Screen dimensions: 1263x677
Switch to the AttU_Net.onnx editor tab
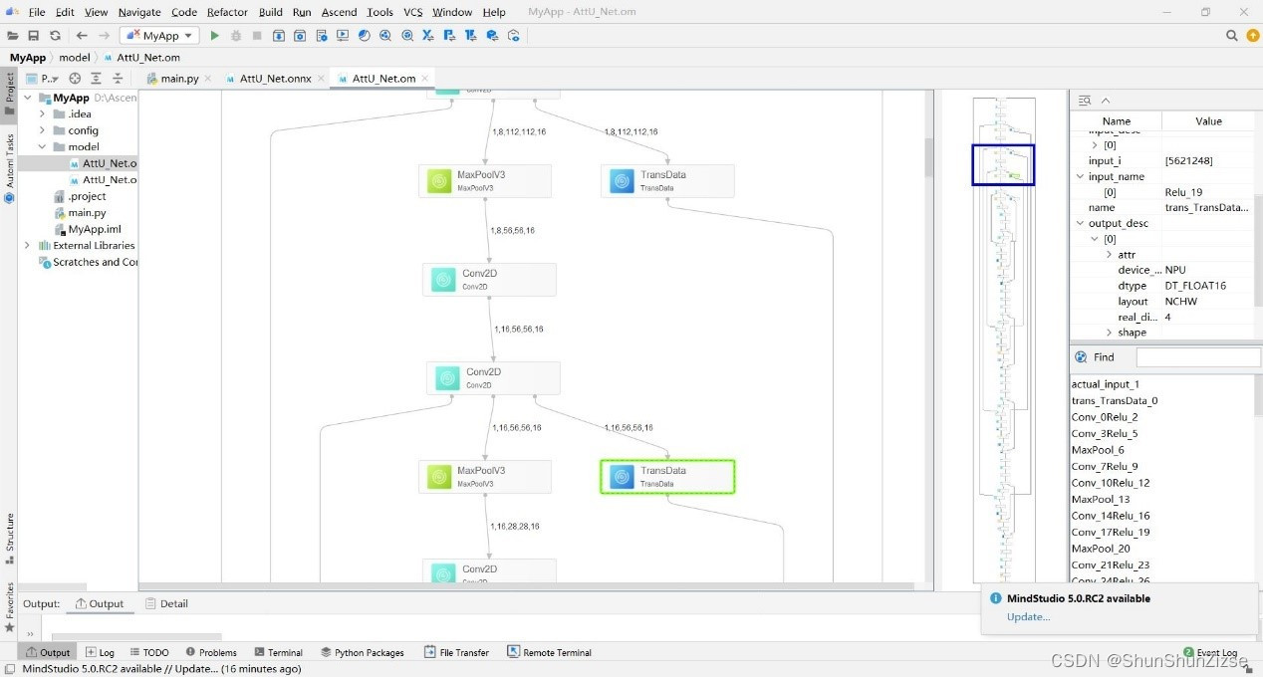[275, 78]
